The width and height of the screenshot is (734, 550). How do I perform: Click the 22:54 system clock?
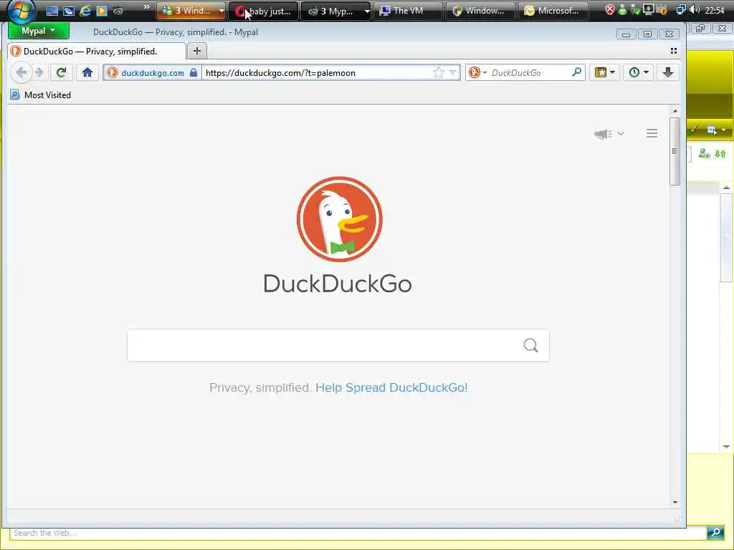click(x=715, y=10)
